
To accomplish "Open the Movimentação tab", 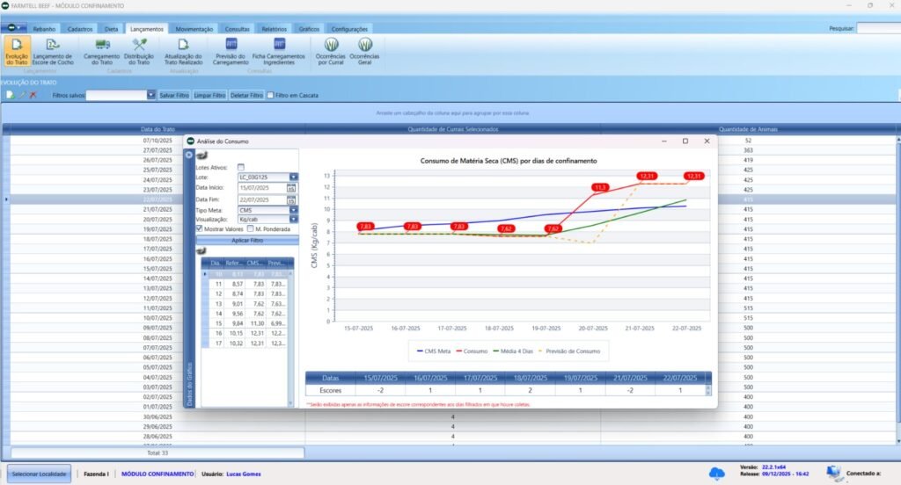I will [194, 29].
